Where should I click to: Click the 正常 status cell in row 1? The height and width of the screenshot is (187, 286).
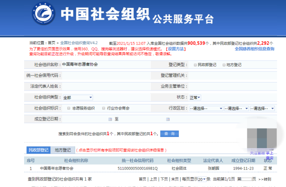click(268, 168)
